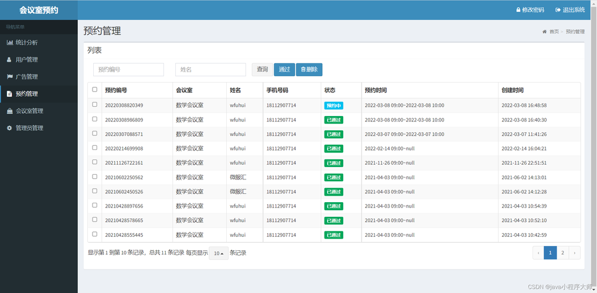Focus the 预约编号 search input field
The height and width of the screenshot is (293, 597).
(128, 70)
